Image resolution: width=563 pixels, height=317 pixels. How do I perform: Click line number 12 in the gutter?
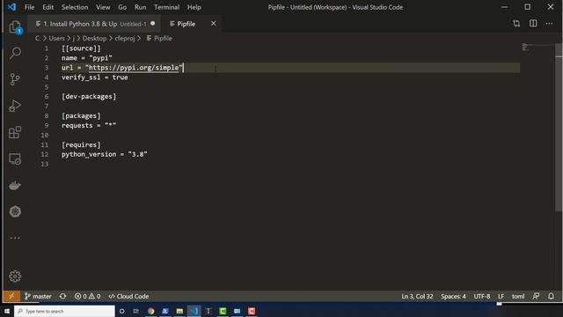pos(44,154)
